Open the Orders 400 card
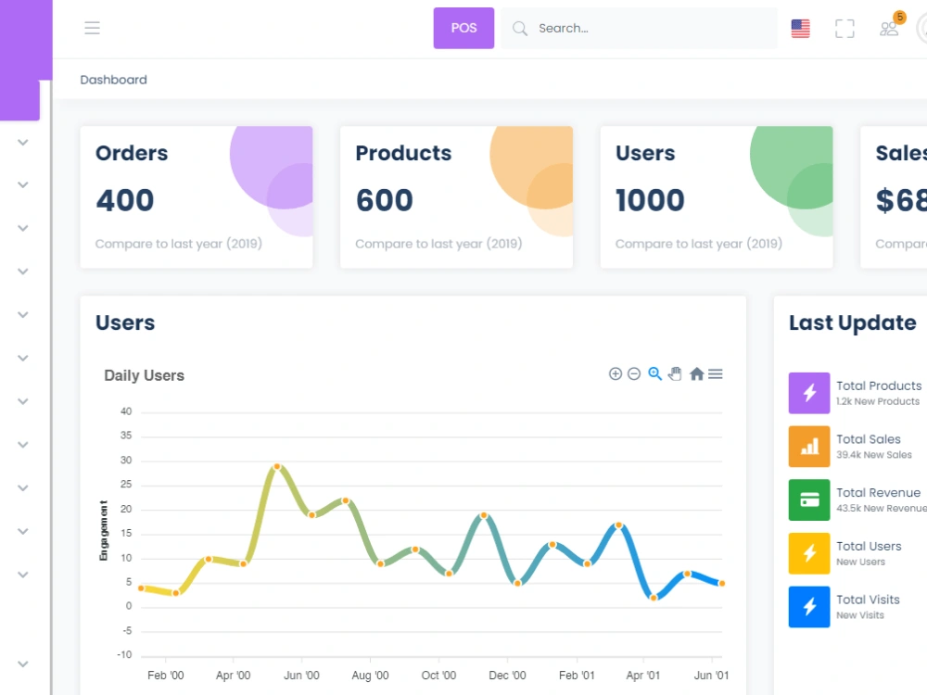The height and width of the screenshot is (695, 927). coord(197,196)
